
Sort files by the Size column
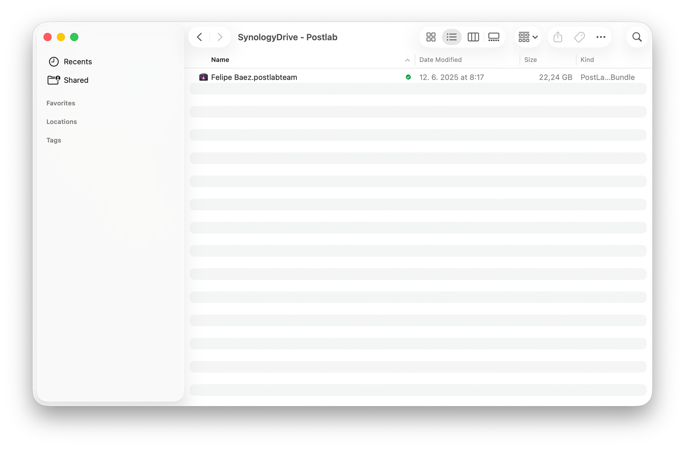click(530, 60)
